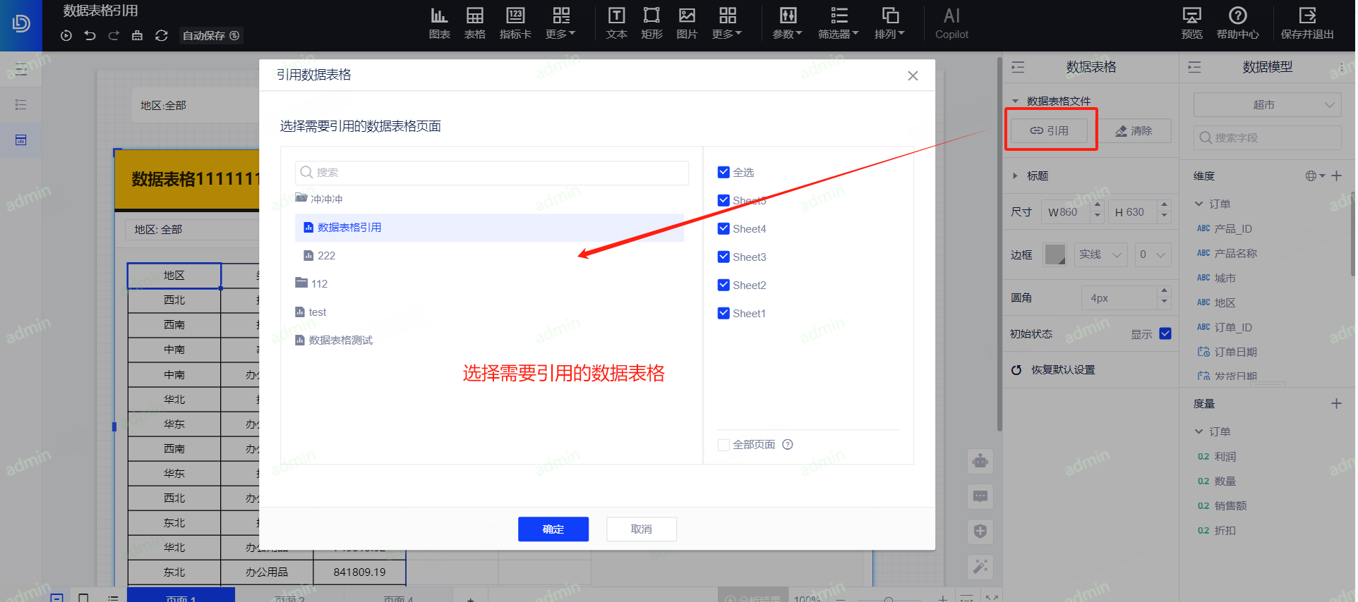This screenshot has width=1358, height=602.
Task: Toggle the Sheet3 checkbox
Action: click(x=723, y=257)
